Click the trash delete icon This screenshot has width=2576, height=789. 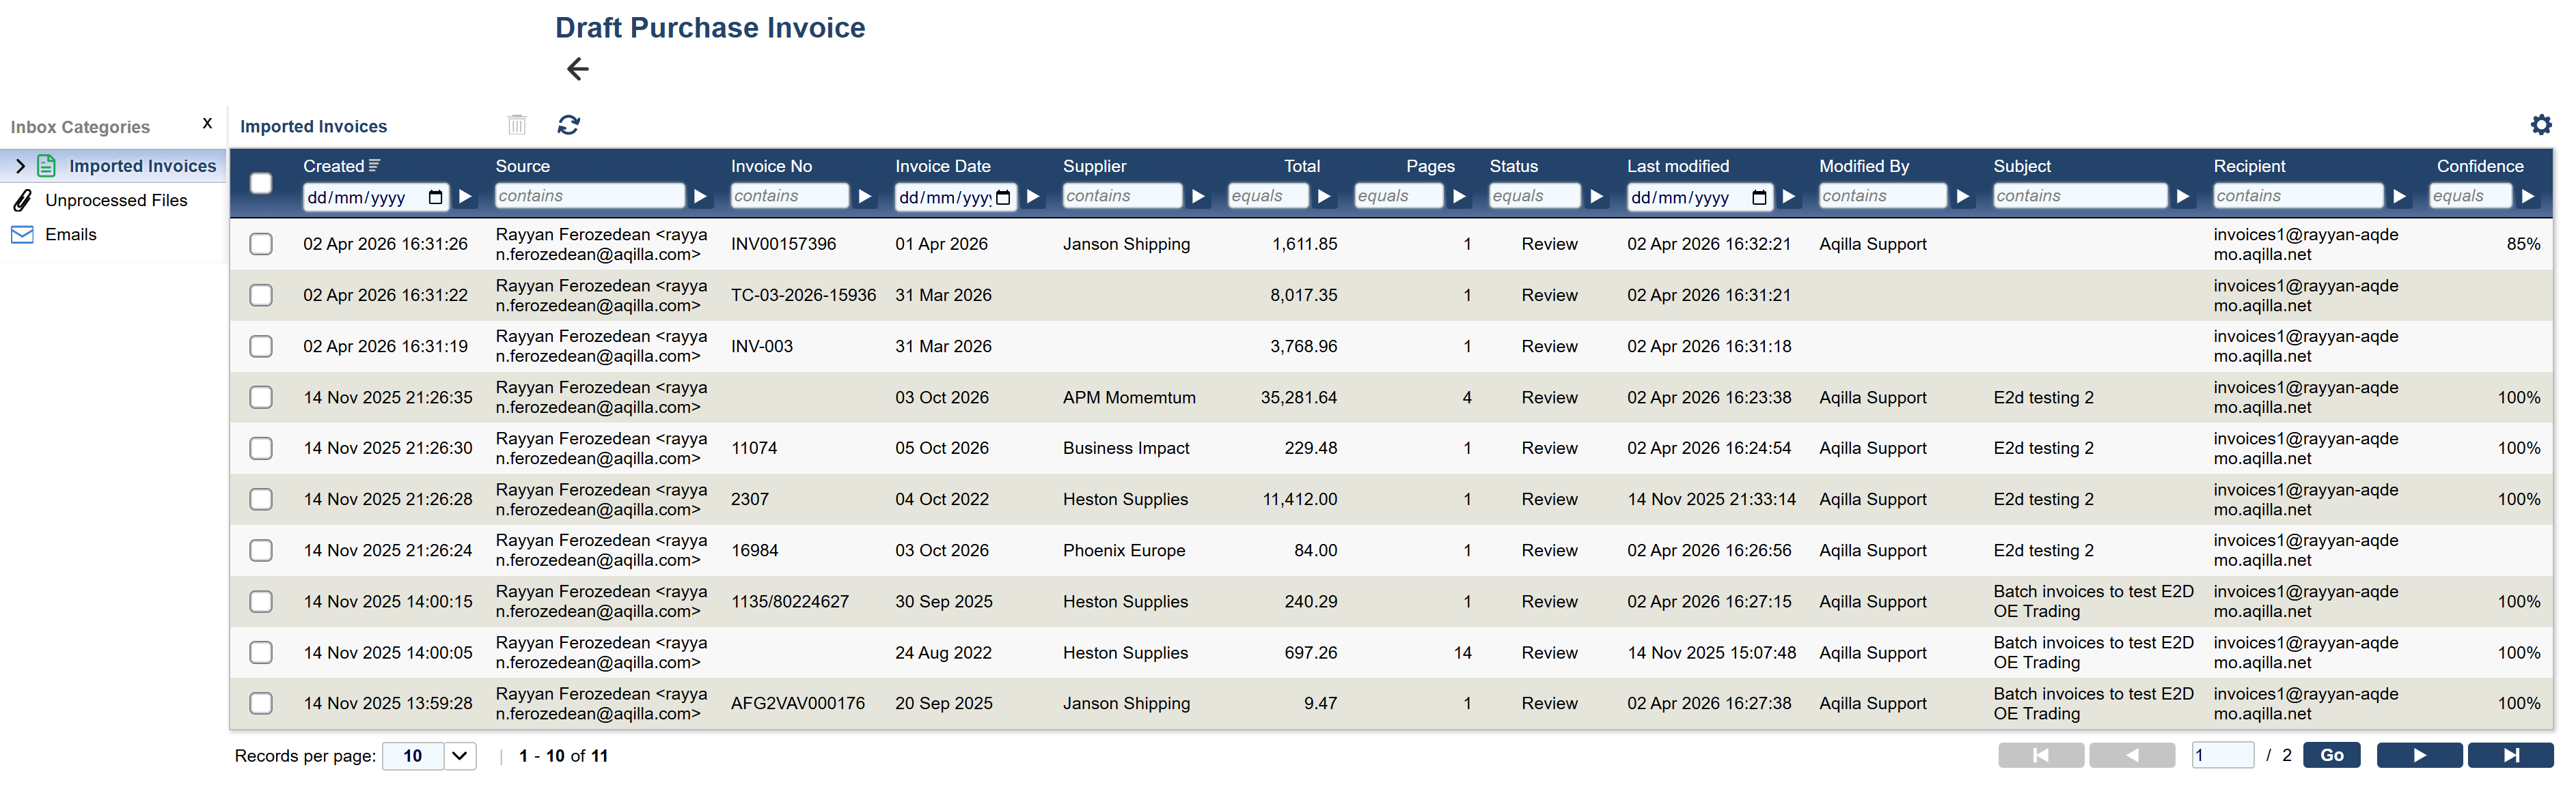point(517,125)
